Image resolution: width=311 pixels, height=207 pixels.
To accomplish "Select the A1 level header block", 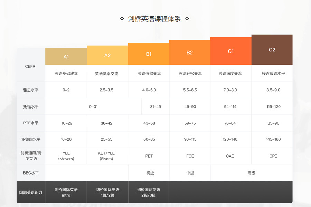I will [x=66, y=56].
